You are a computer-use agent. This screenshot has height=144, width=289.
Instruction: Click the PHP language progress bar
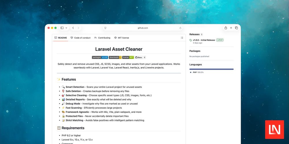212,69
